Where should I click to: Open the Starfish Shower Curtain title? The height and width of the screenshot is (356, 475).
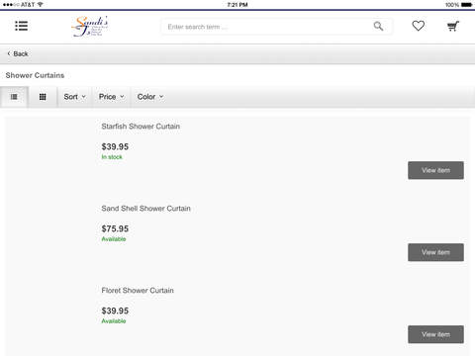click(x=141, y=127)
